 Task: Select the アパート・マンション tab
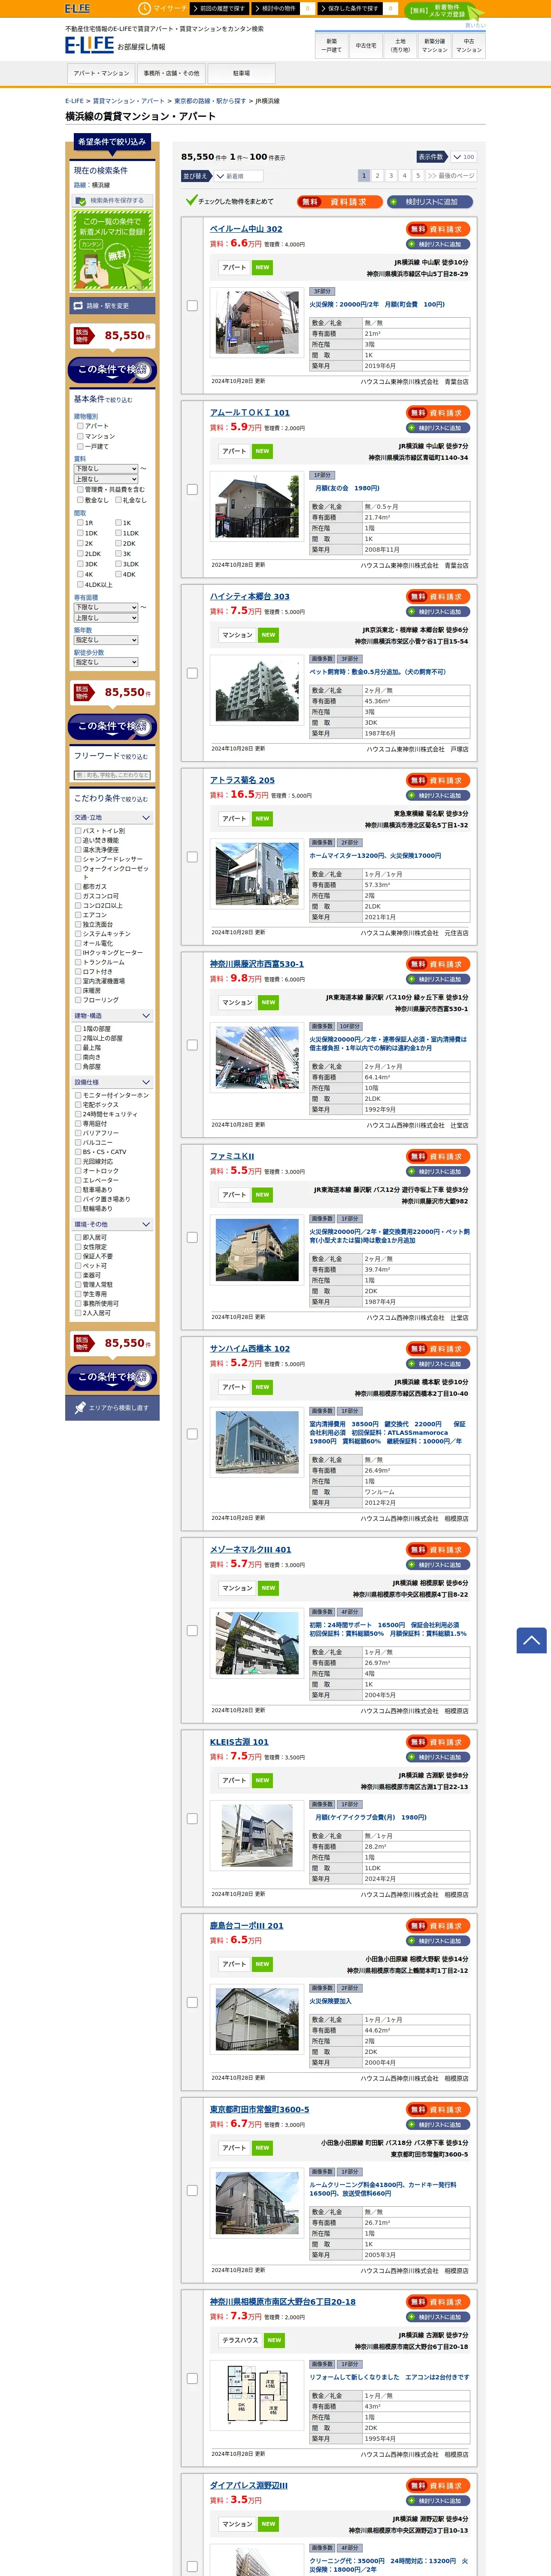point(101,73)
